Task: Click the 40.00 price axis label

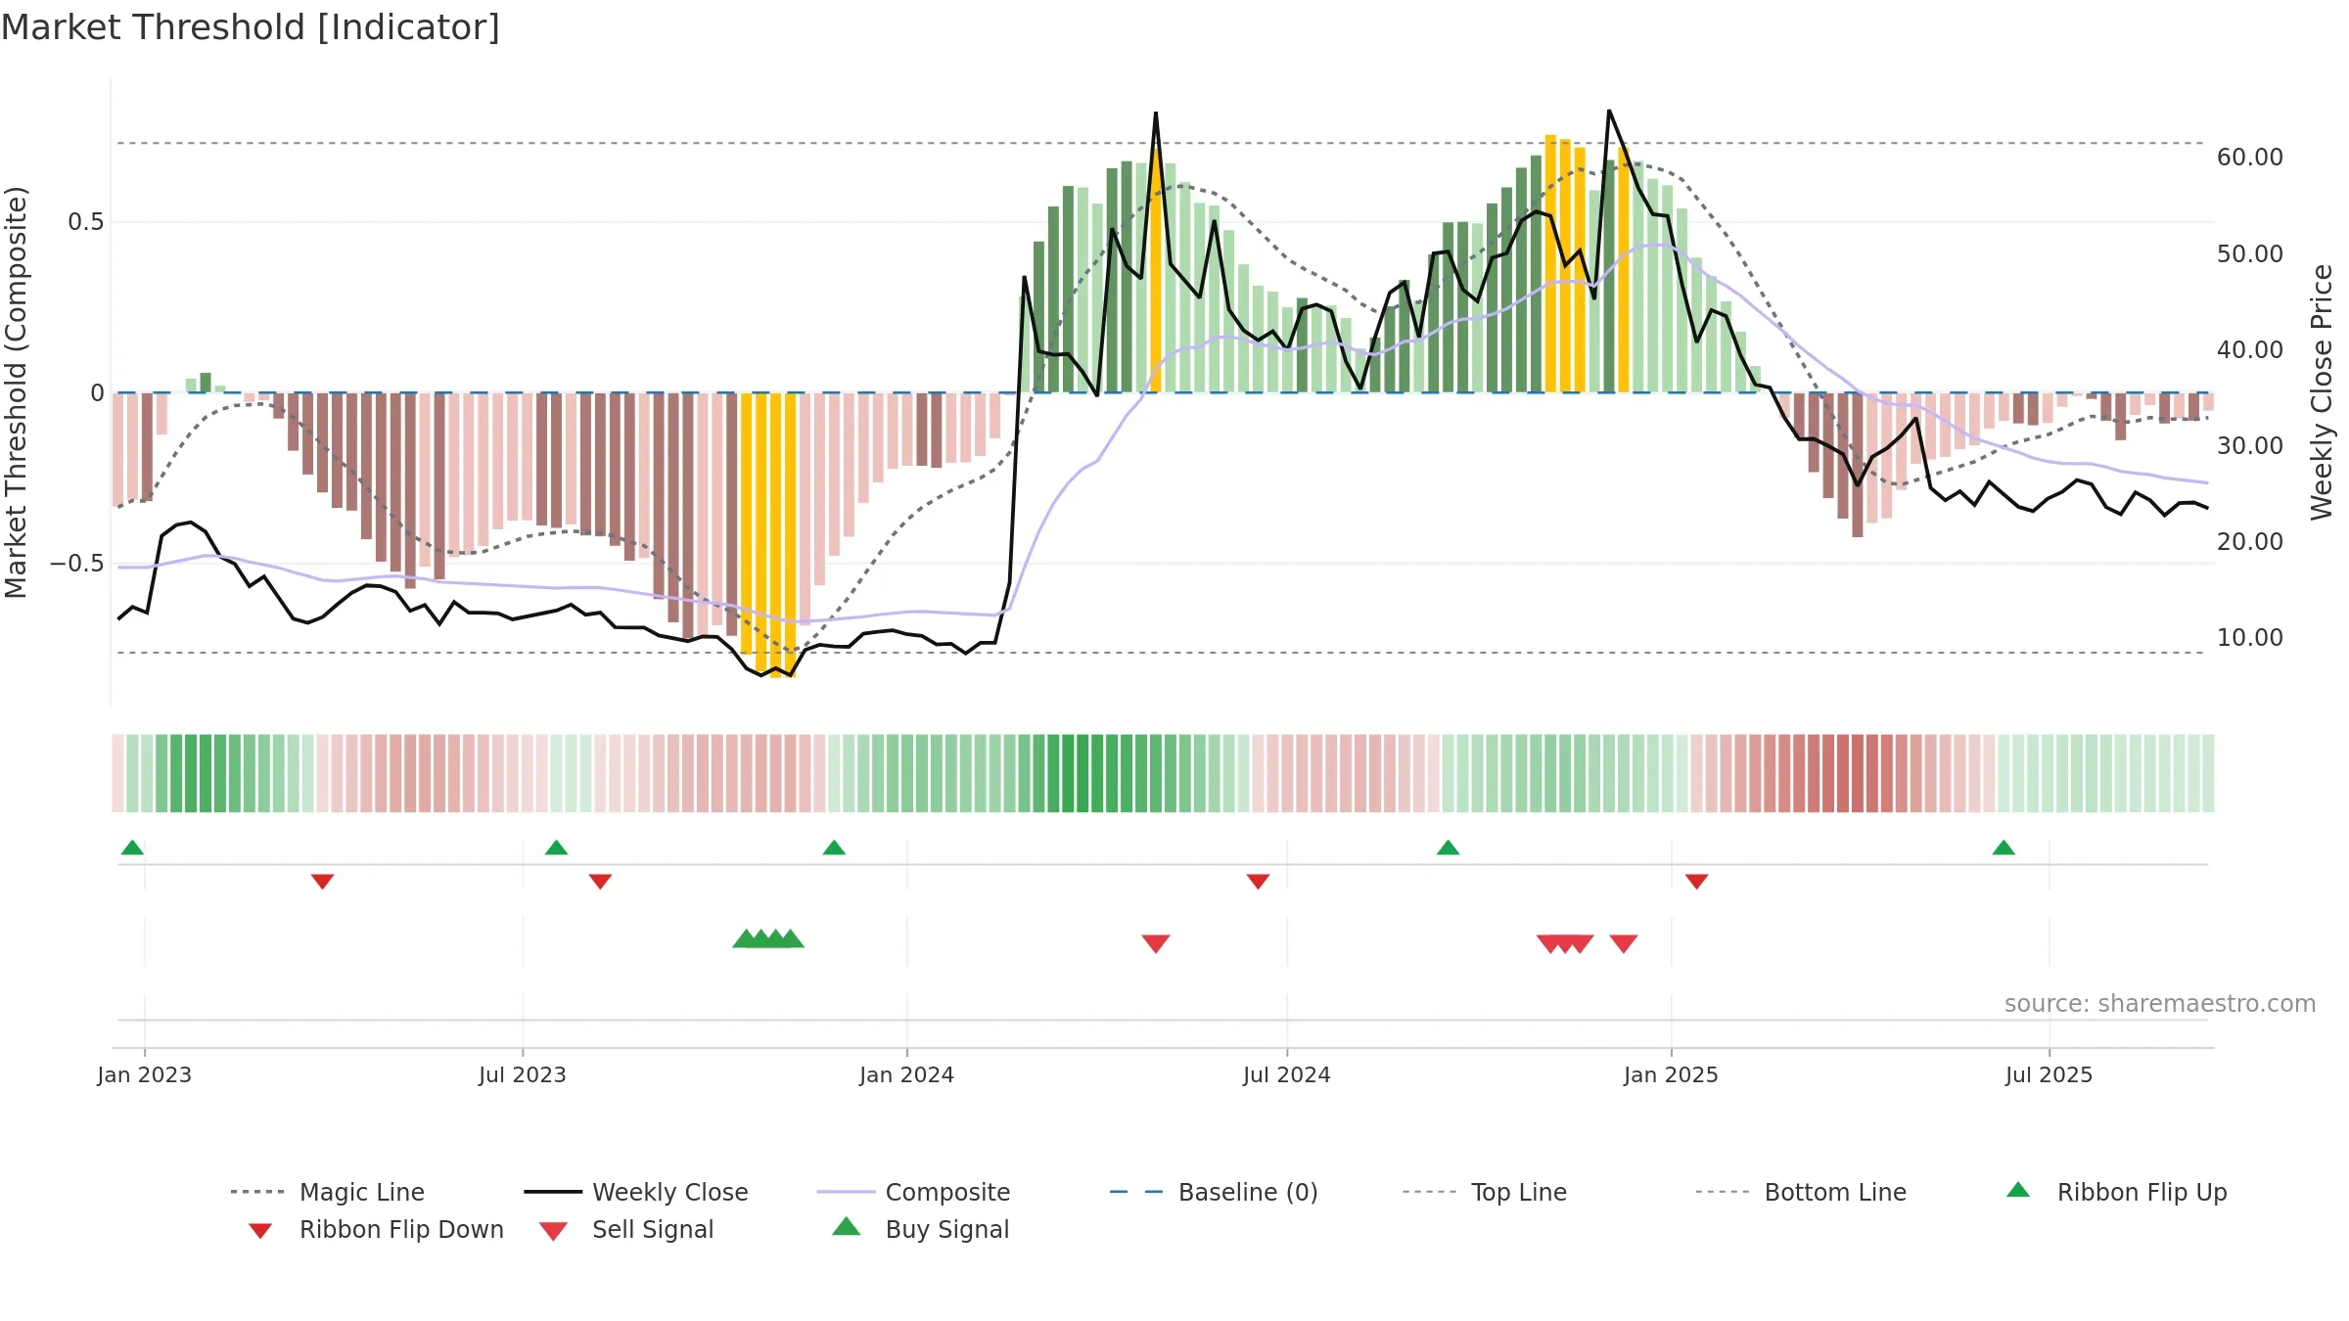Action: [2250, 349]
